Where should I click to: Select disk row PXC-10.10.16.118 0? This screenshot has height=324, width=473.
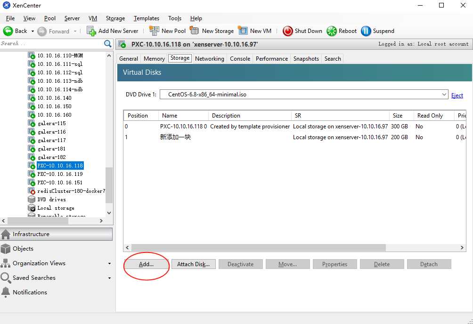click(x=294, y=126)
